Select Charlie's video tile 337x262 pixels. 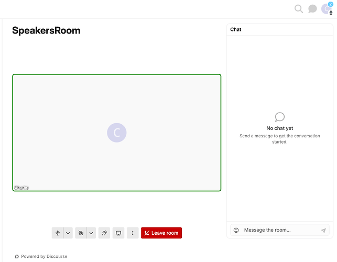[117, 133]
